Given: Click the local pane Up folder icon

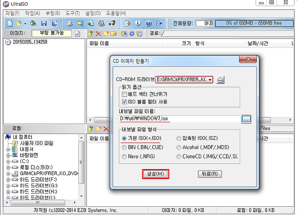Looking at the screenshot, I should point(91,129).
